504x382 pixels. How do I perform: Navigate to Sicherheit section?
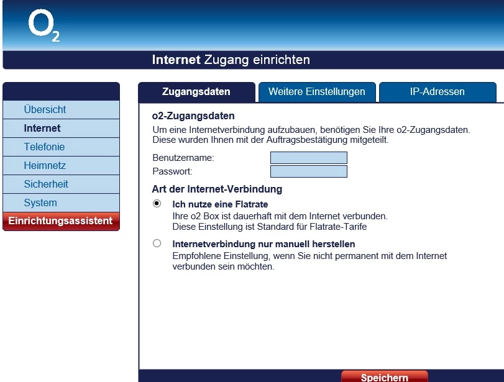click(61, 184)
